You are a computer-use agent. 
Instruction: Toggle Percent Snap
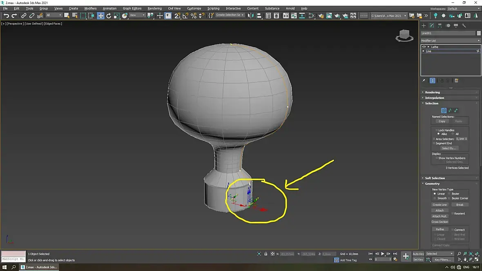pyautogui.click(x=194, y=16)
